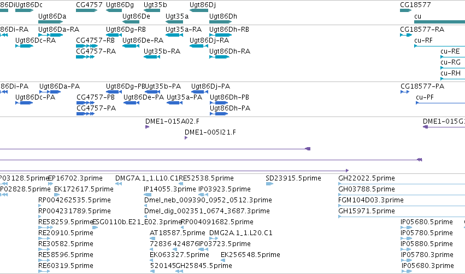Screen dimensions: 465x274
Task: Click the cu-RE transcript label
Action: [450, 51]
